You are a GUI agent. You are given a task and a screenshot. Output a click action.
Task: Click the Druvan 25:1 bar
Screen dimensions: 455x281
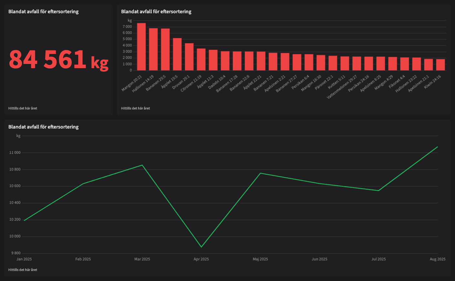click(x=189, y=57)
